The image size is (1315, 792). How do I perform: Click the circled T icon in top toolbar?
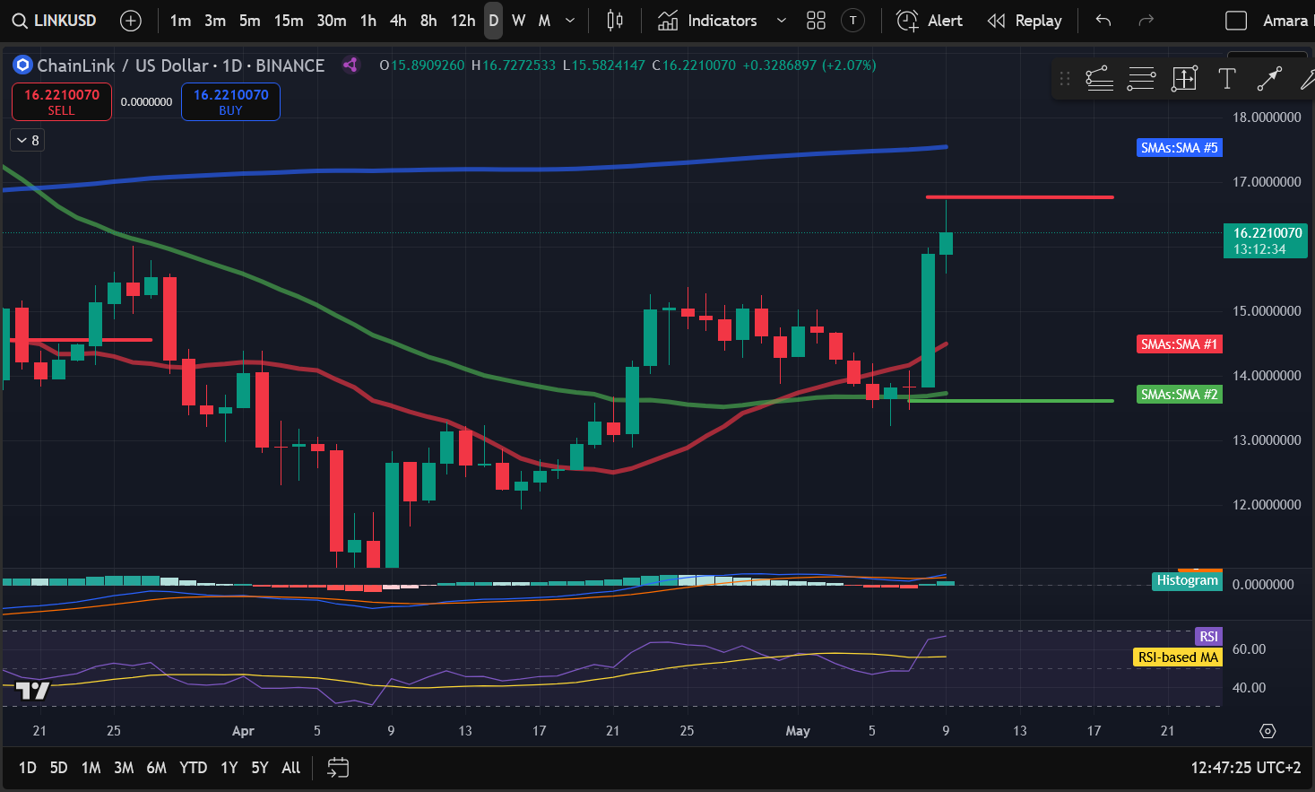click(853, 21)
